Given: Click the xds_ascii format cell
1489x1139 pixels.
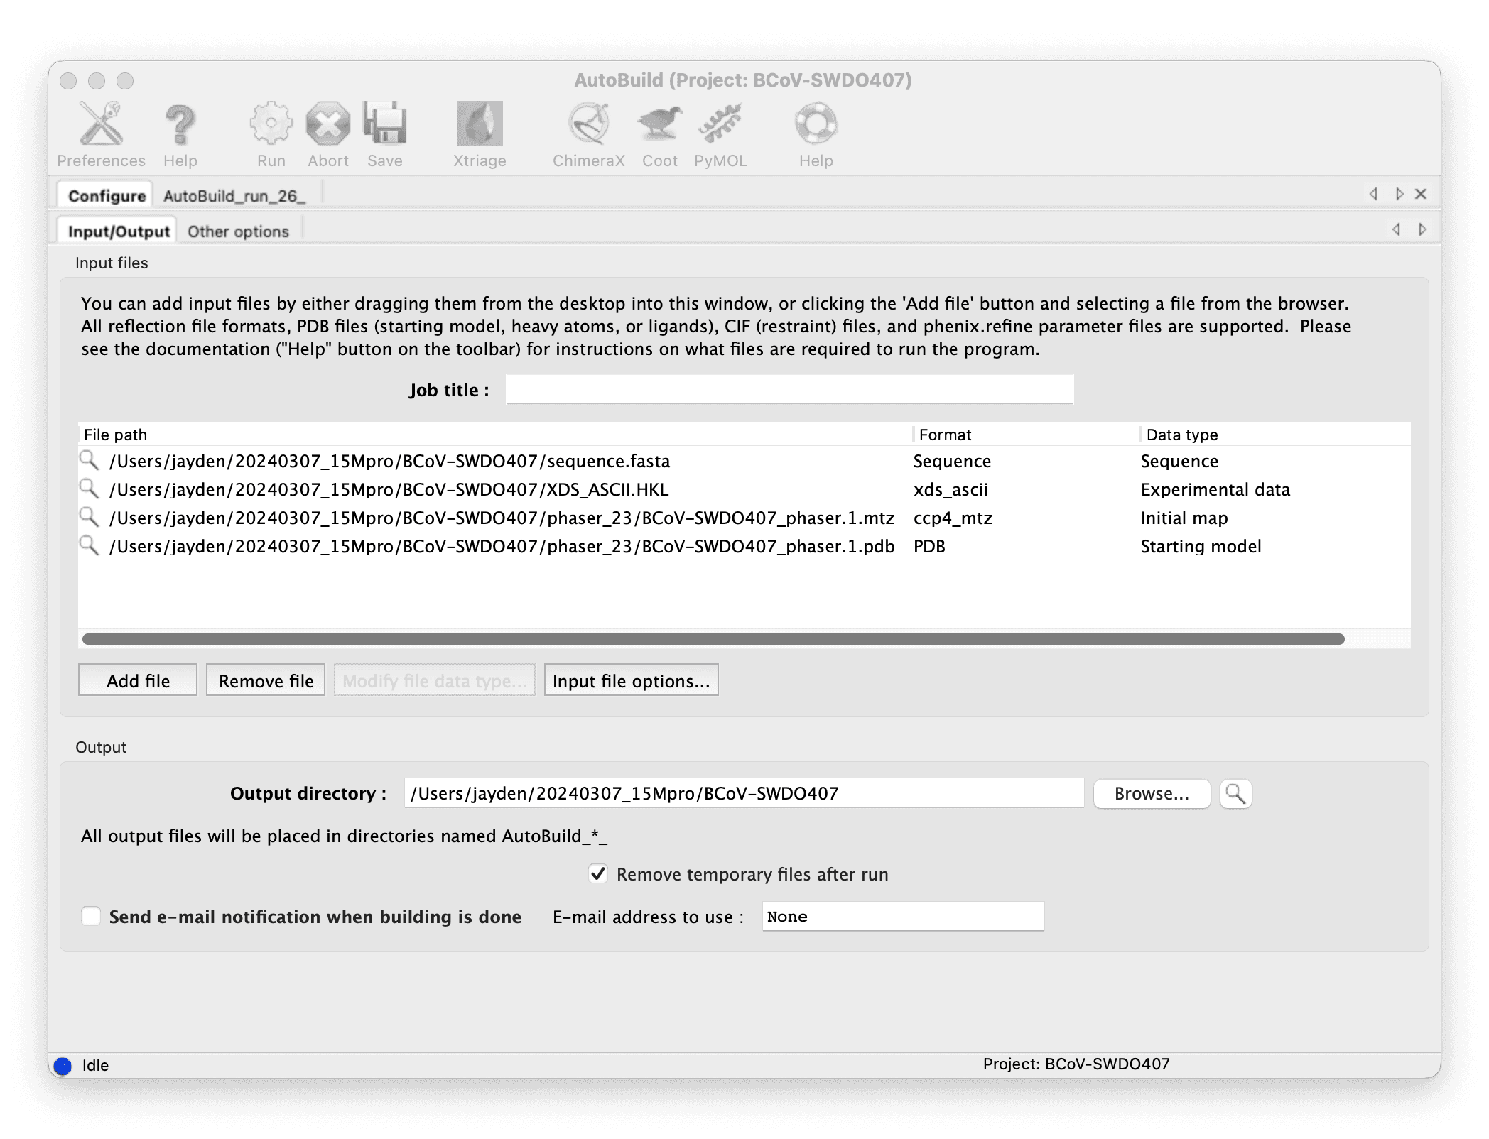Looking at the screenshot, I should point(951,489).
